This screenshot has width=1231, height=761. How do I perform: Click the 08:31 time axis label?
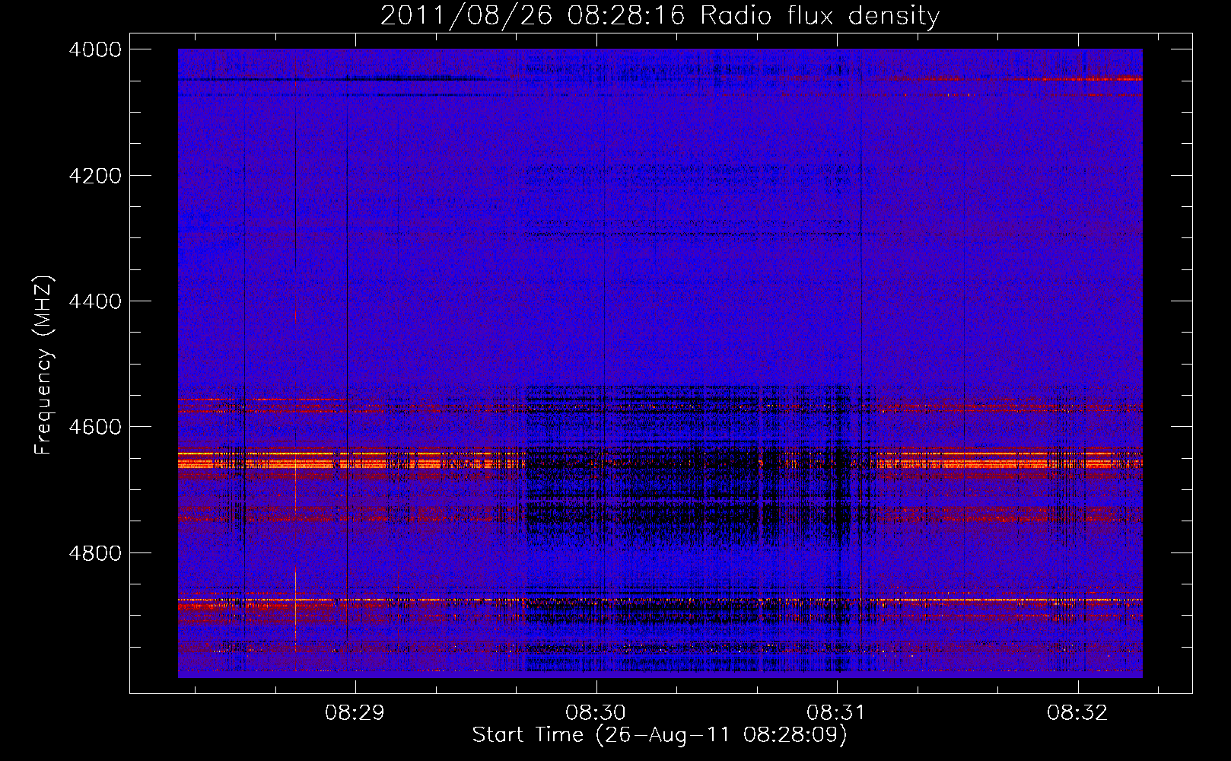(x=837, y=713)
